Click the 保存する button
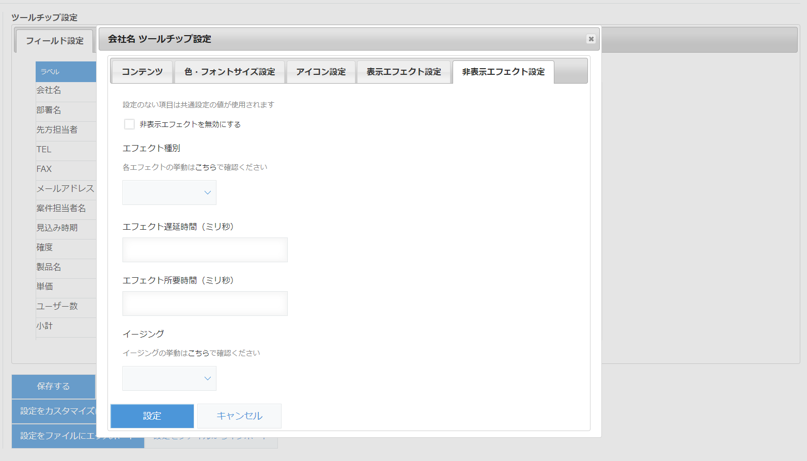807x461 pixels. [x=53, y=386]
